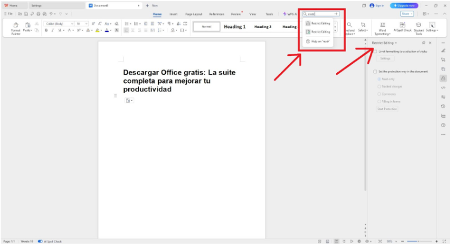Click the Start Protection button
The width and height of the screenshot is (451, 246).
click(x=387, y=109)
